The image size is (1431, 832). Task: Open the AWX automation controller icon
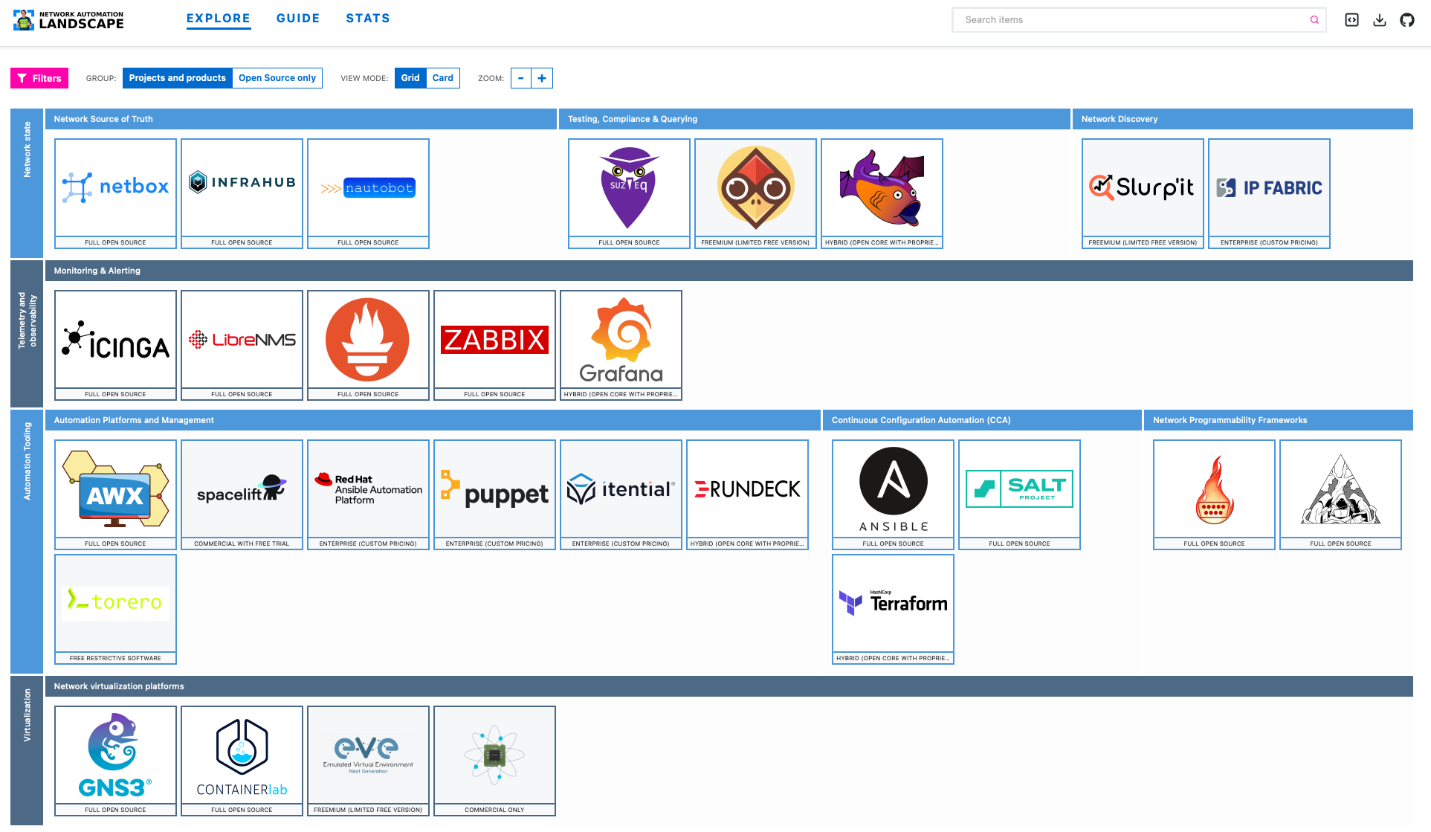[116, 488]
